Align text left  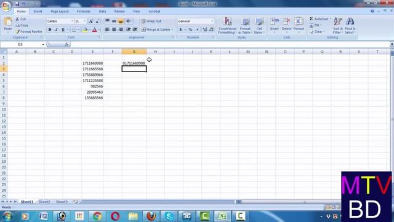[x=107, y=30]
